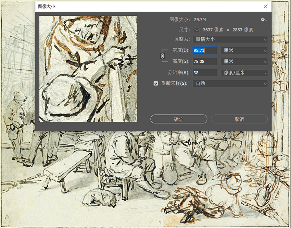Focus the 宽度 input field

pyautogui.click(x=205, y=50)
